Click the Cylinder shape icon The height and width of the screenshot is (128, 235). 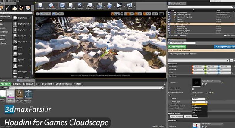tap(15, 60)
